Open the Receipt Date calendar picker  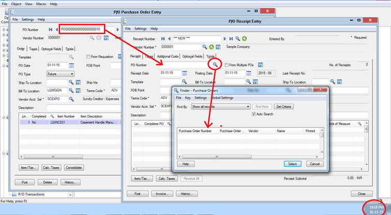coord(184,73)
